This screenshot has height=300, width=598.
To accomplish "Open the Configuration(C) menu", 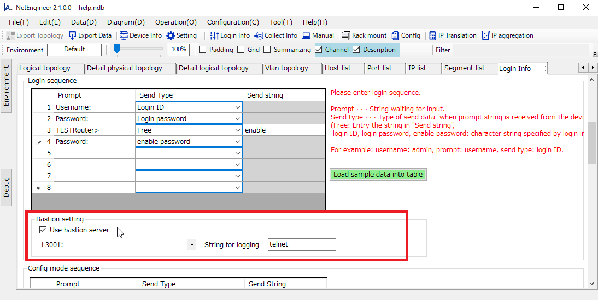I will point(233,22).
